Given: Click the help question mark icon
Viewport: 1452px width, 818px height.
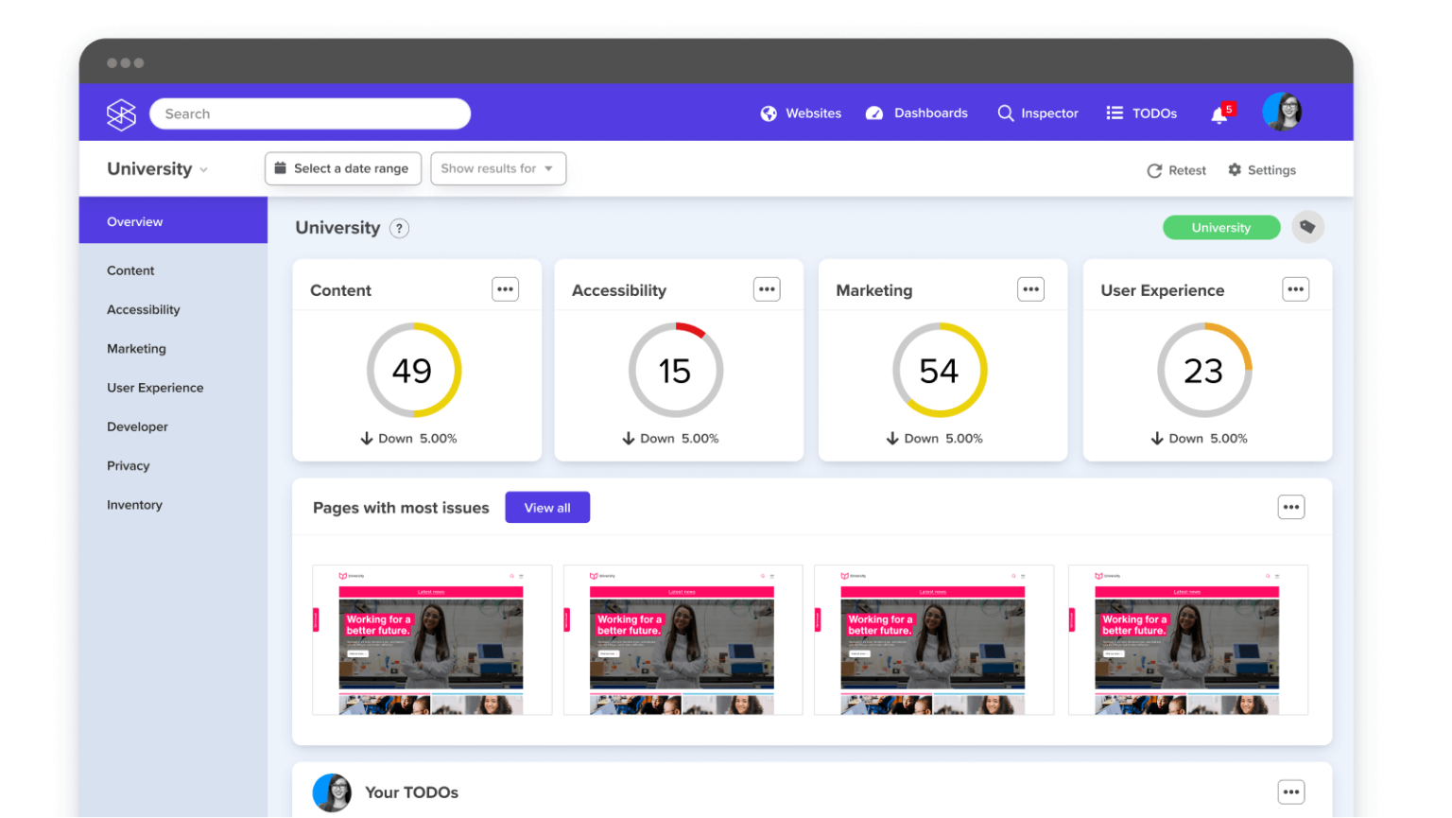Looking at the screenshot, I should (x=400, y=228).
